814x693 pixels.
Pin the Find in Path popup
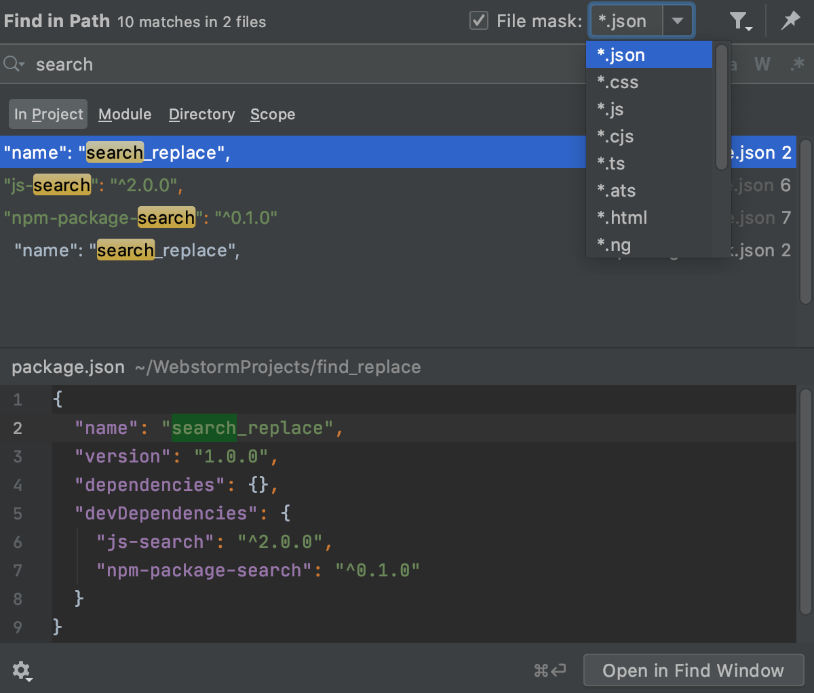(790, 20)
